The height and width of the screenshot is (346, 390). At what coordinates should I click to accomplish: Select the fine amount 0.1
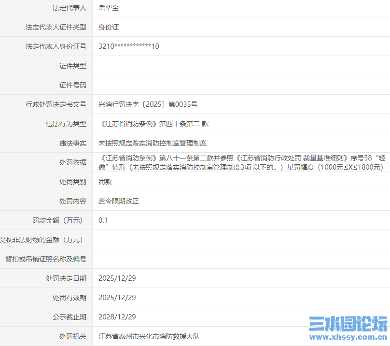103,220
